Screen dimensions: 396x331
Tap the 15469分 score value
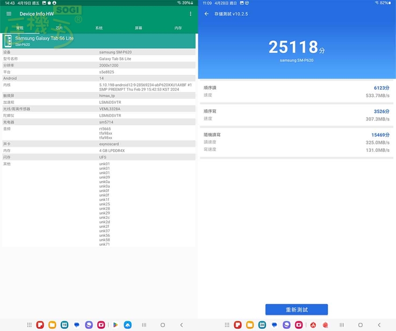point(380,135)
